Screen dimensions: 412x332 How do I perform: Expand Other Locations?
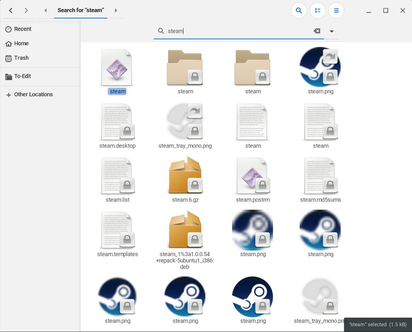[33, 95]
